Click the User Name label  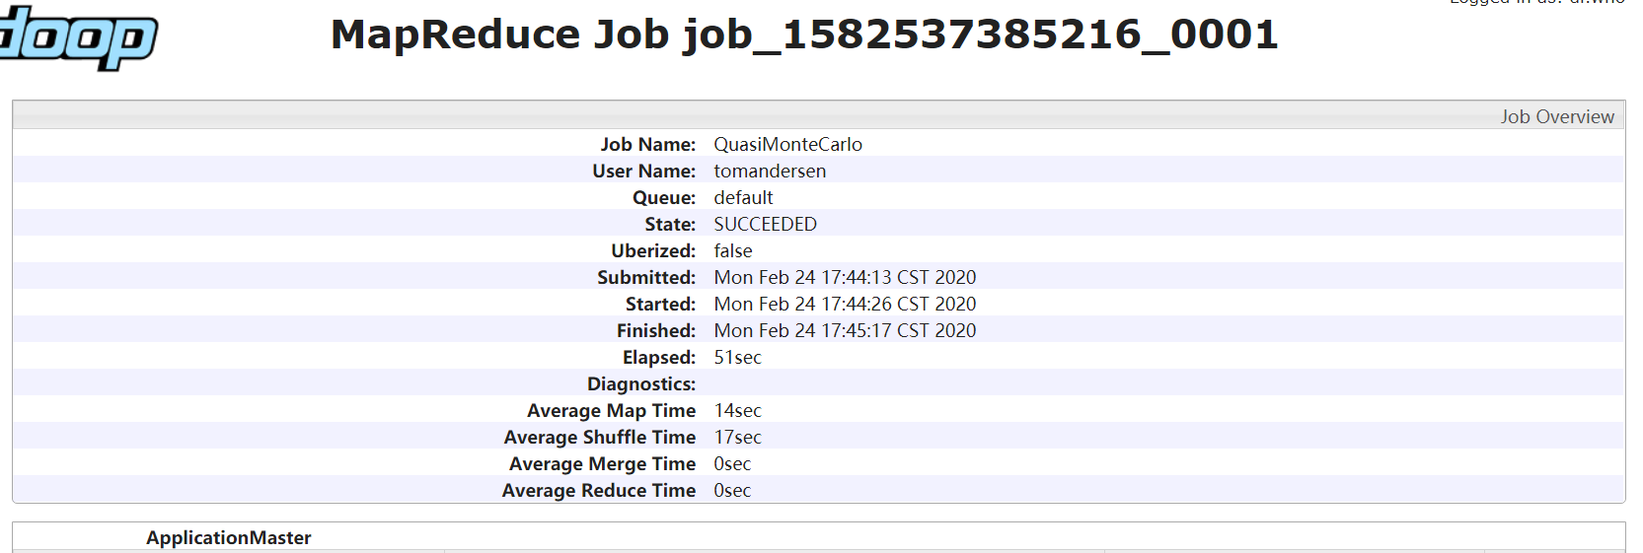[x=644, y=171]
